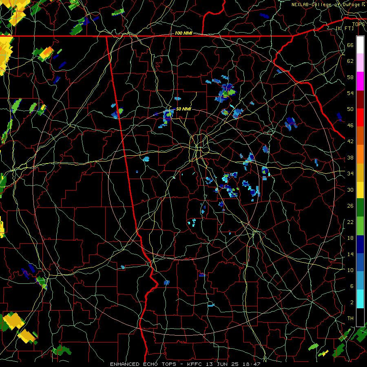This screenshot has width=367, height=367.
Task: Click the '2' legend value
Action: click(352, 303)
